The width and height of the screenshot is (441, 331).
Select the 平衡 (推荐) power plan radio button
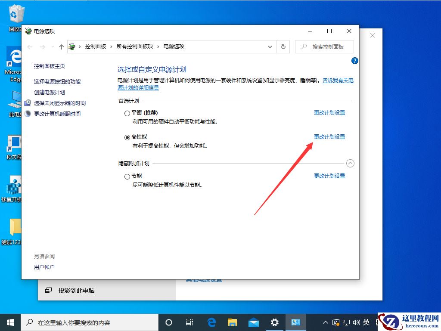pyautogui.click(x=127, y=113)
